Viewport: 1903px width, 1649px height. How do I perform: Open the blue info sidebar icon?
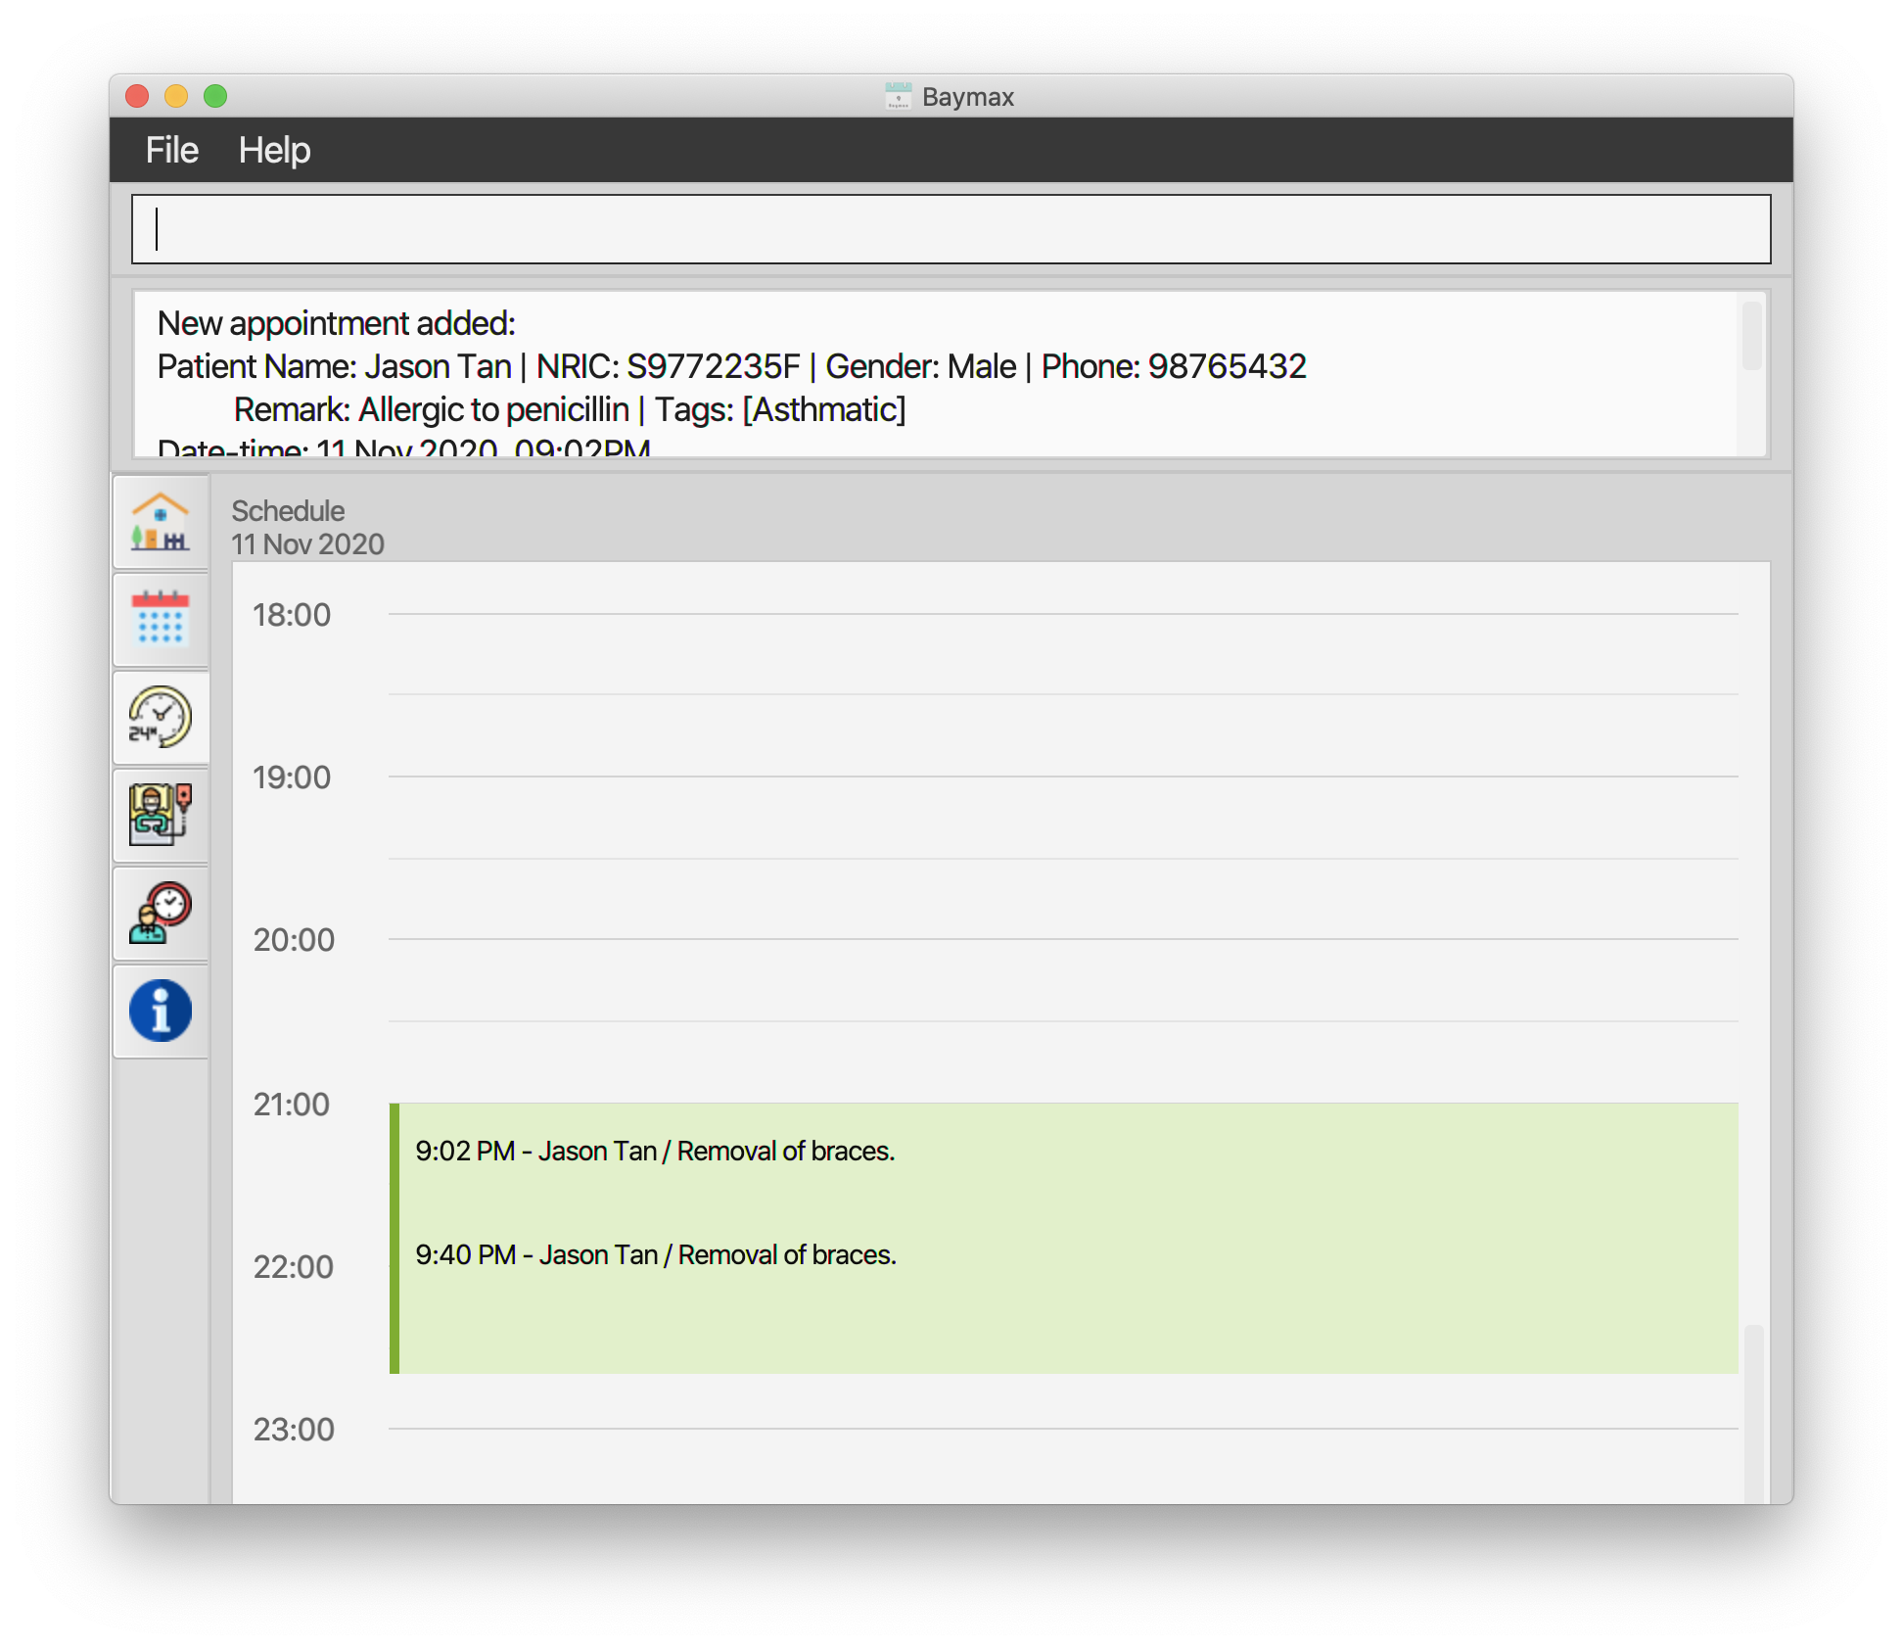[161, 1011]
